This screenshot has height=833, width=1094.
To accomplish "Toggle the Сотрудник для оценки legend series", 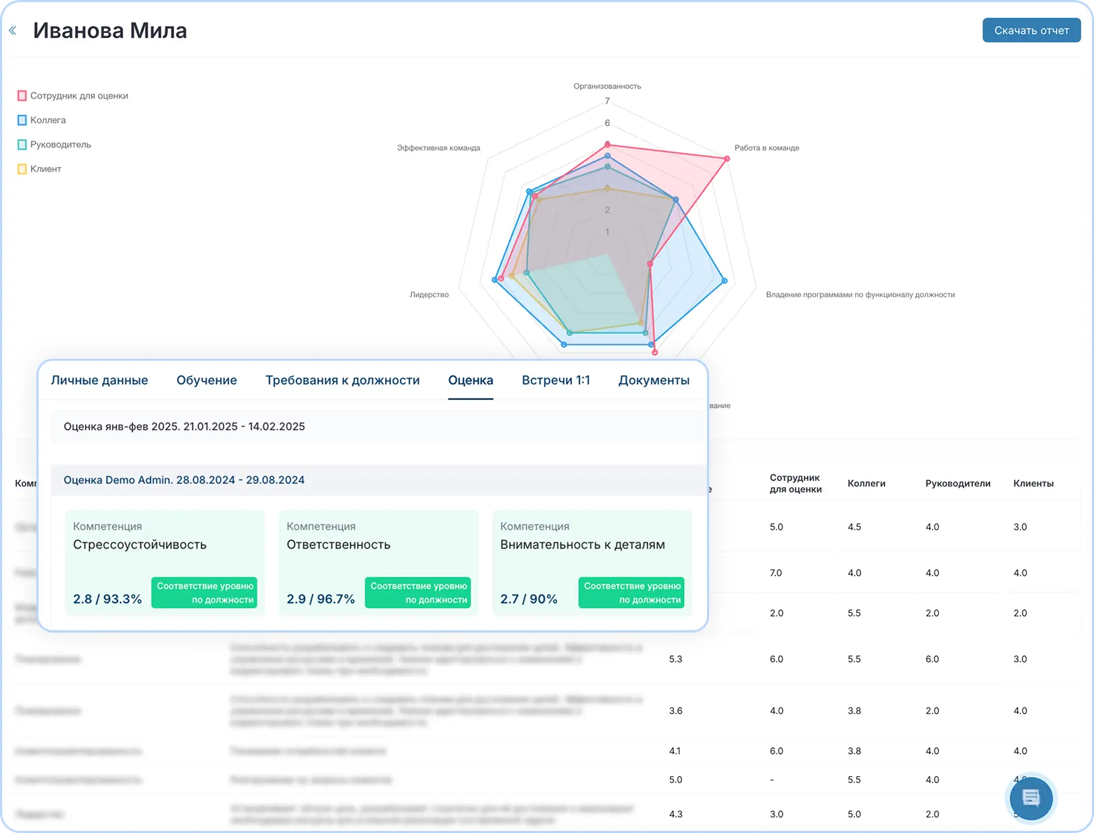I will coord(73,96).
